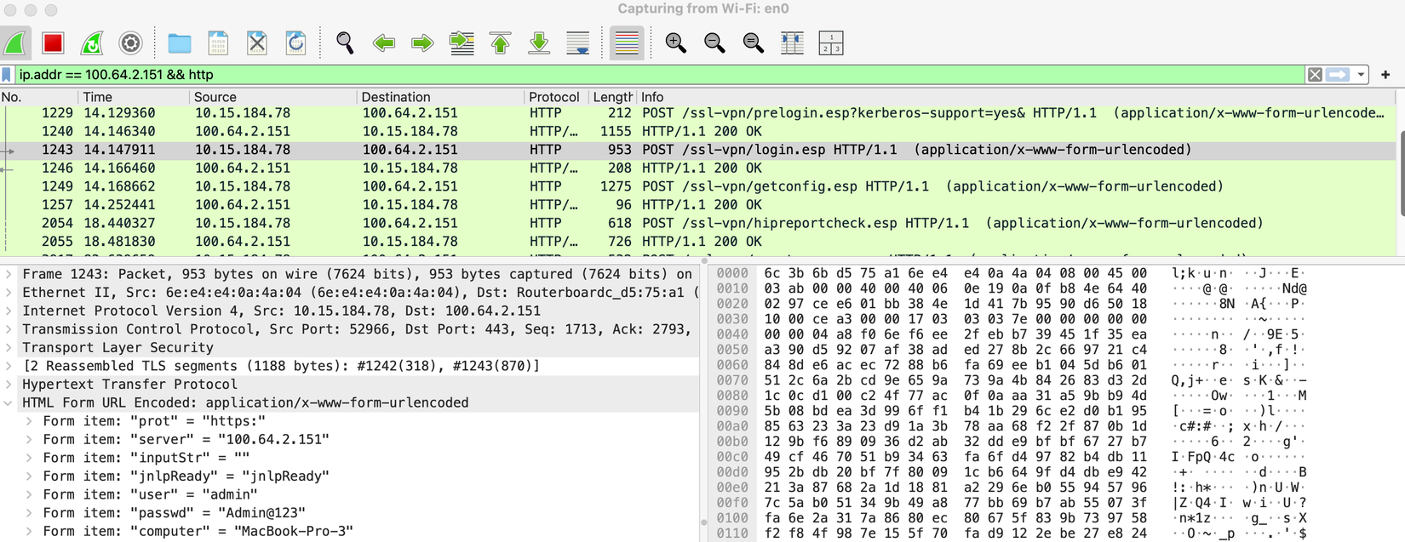Open capture options gear icon
This screenshot has height=542, width=1405.
point(130,43)
